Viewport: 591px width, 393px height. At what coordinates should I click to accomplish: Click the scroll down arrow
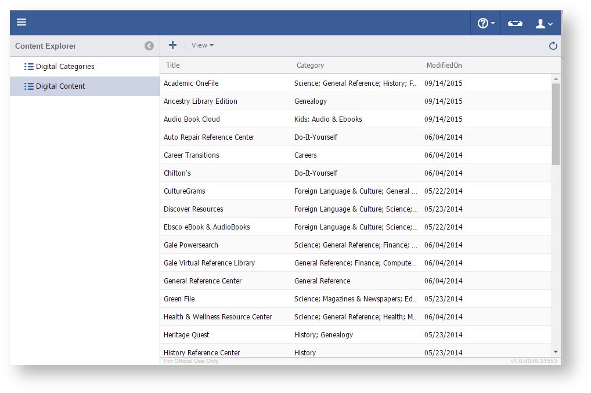[556, 352]
